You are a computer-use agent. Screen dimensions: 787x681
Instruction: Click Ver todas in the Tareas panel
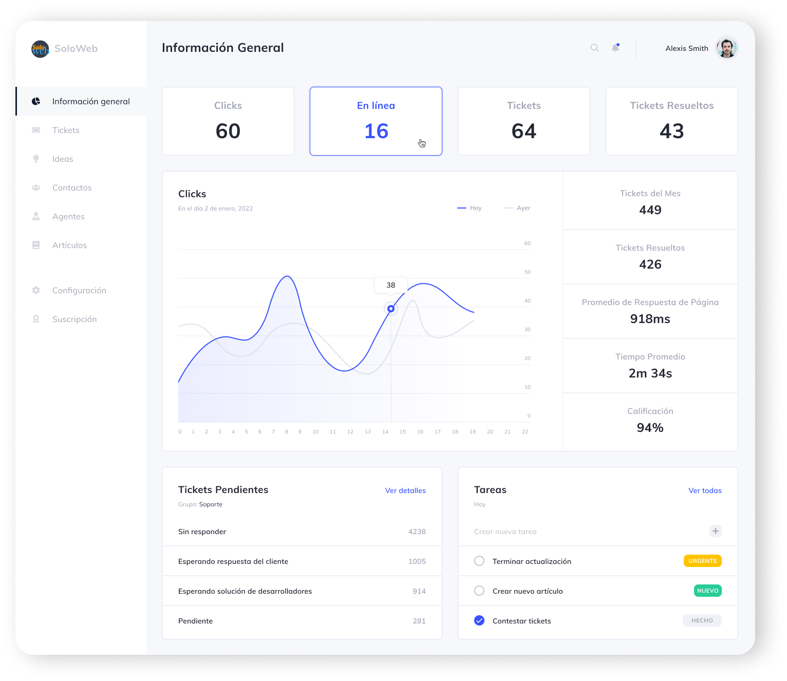(x=705, y=490)
